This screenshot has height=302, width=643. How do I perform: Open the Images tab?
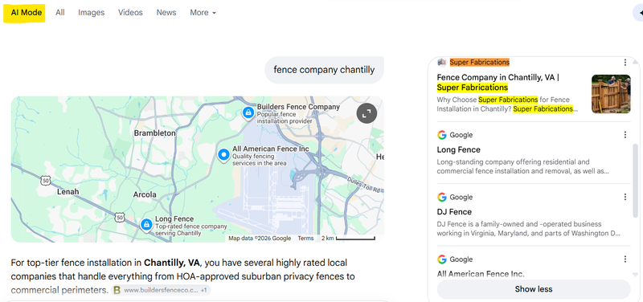[x=92, y=13]
